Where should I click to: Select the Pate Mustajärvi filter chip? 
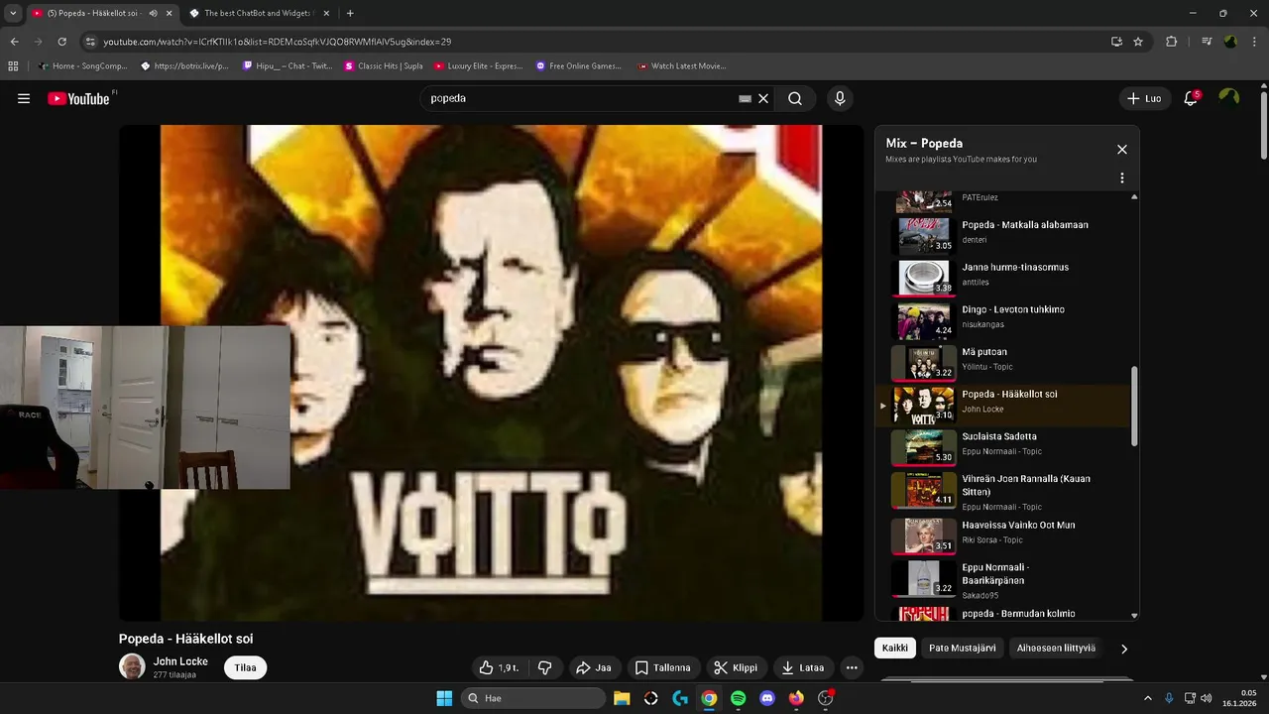point(963,649)
